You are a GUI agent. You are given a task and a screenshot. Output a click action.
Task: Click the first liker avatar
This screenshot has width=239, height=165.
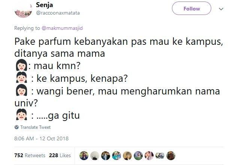tap(84, 155)
